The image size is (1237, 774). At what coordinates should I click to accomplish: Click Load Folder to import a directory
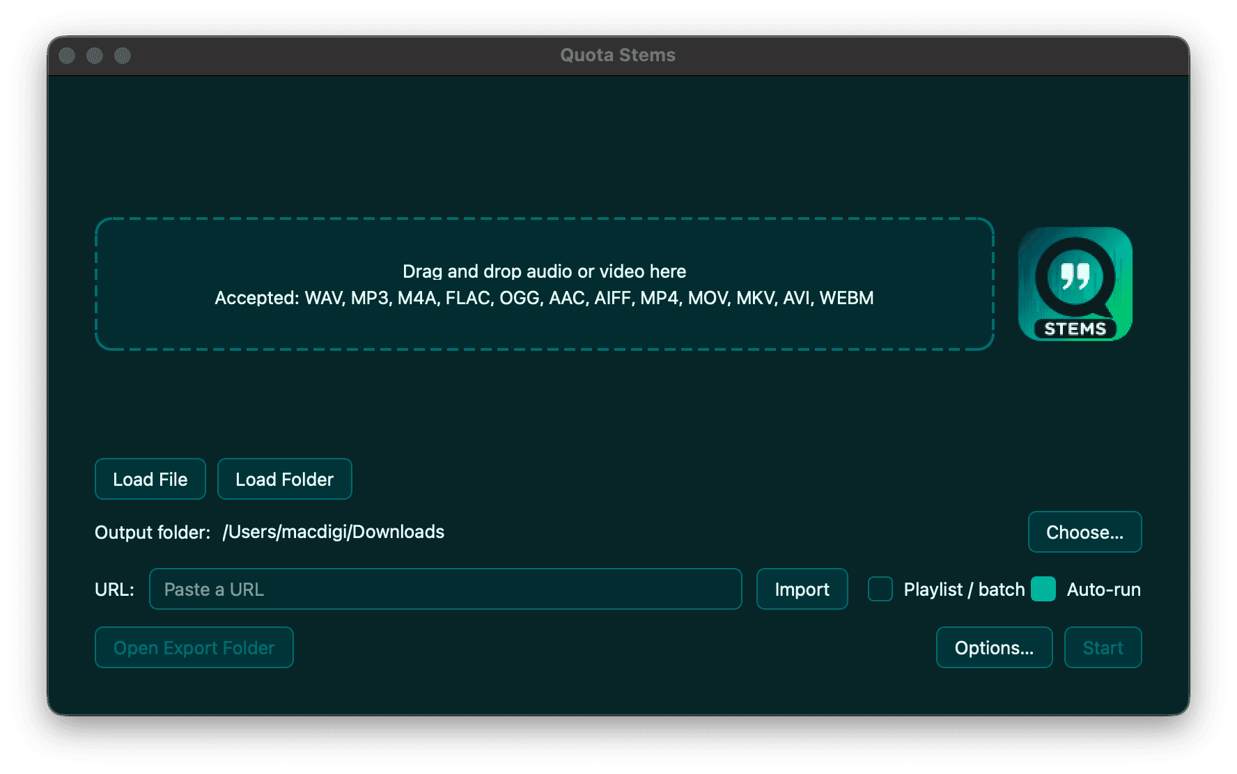tap(284, 479)
